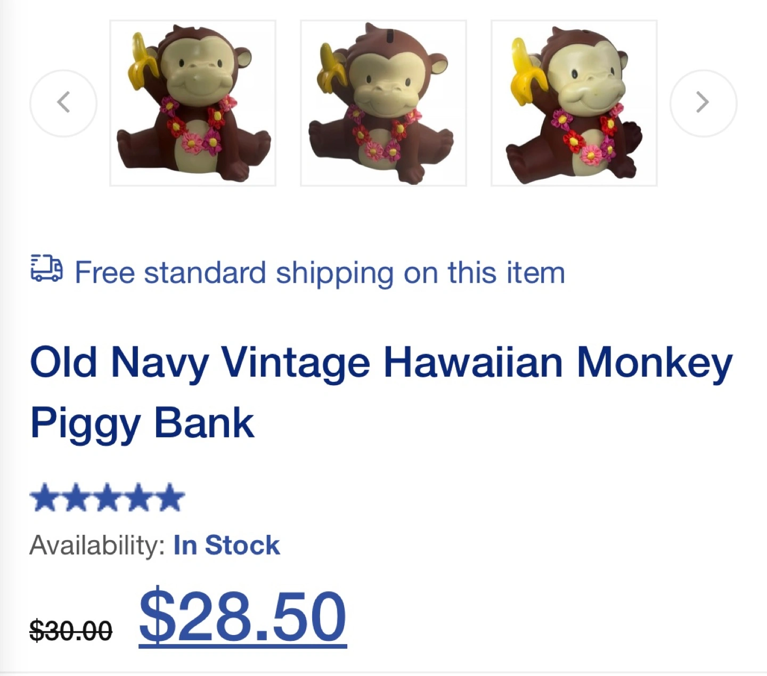Viewport: 767px width, 676px height.
Task: Click the $28.50 sale price link
Action: 243,616
